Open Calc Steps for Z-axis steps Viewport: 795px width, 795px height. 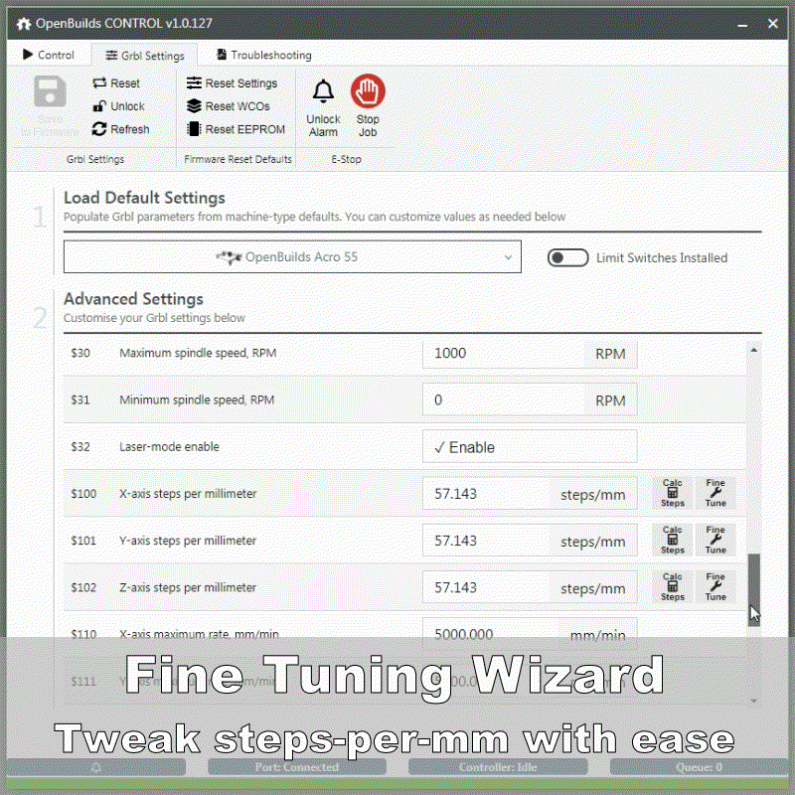(673, 587)
